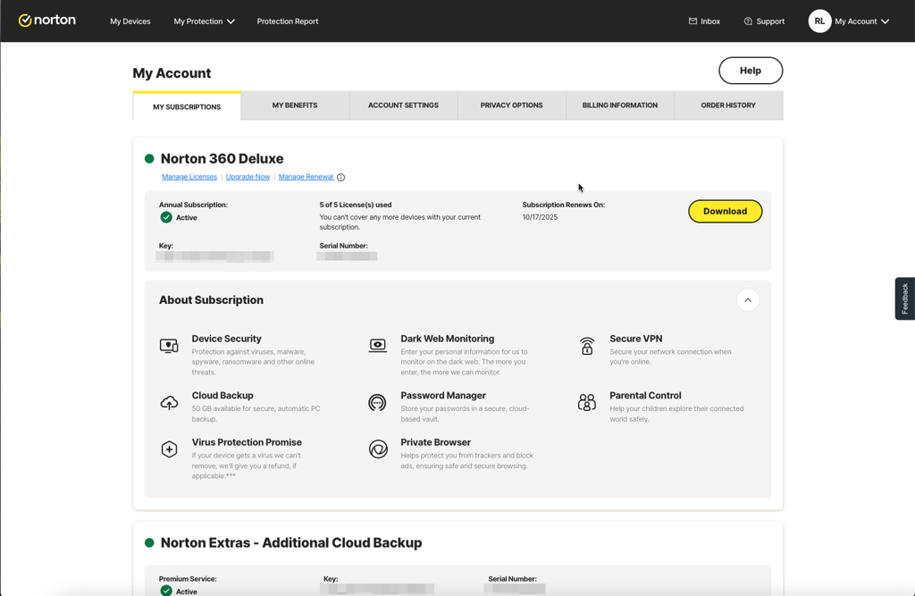This screenshot has height=596, width=915.
Task: Click the Norton Extras - Additional Cloud Backup title
Action: point(291,543)
